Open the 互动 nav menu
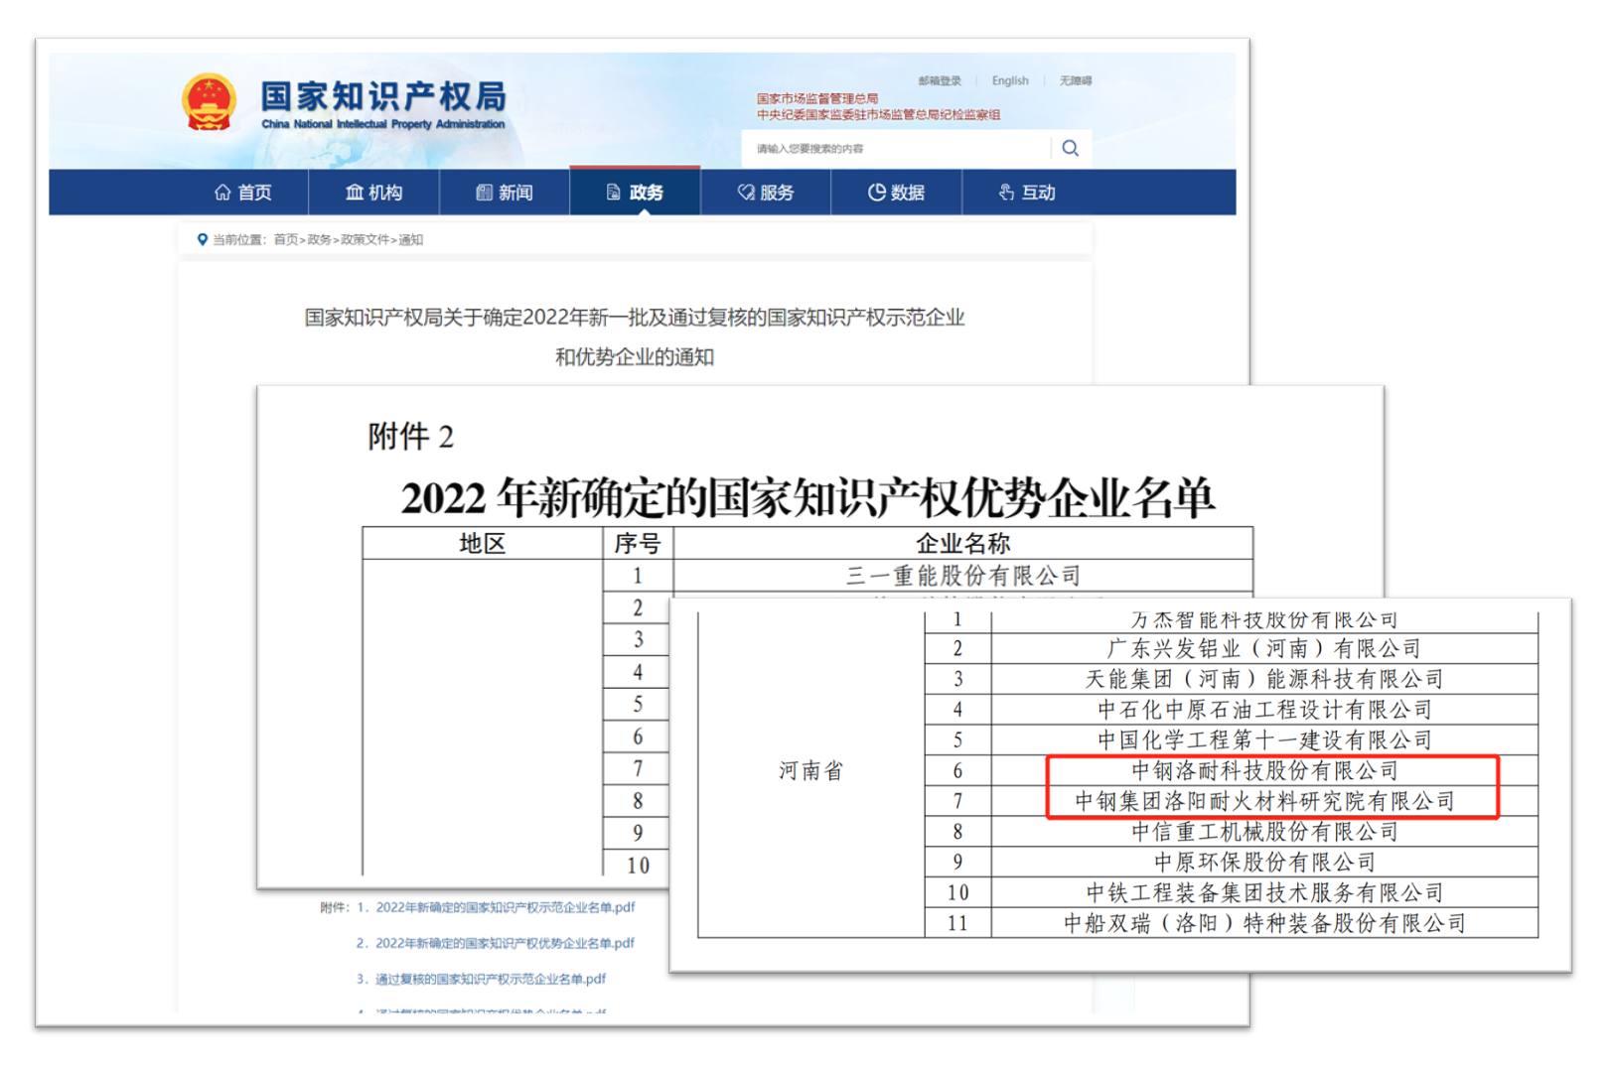Screen dimensions: 1613x1072 (1027, 193)
